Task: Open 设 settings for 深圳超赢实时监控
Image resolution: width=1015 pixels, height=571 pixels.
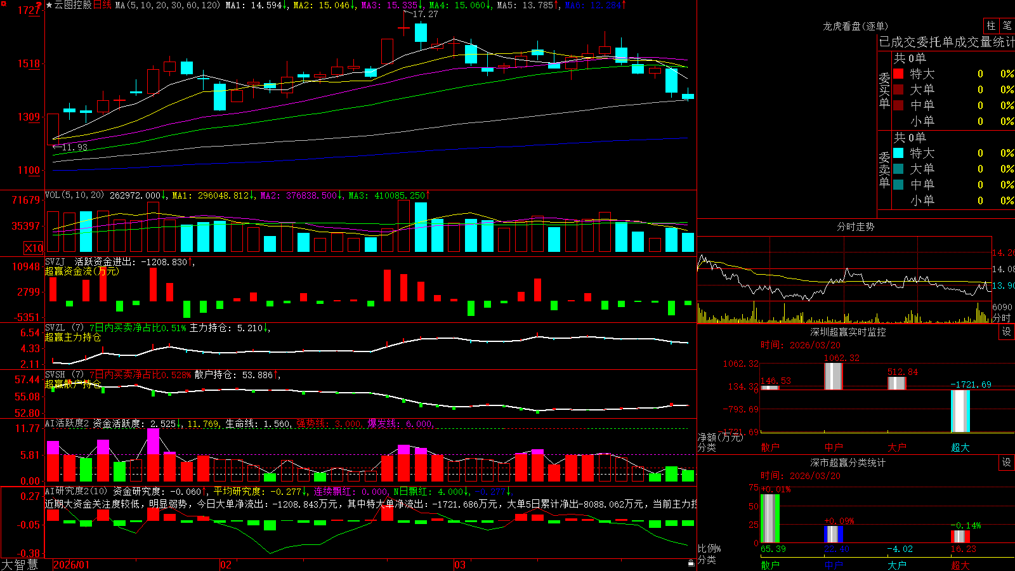Action: tap(1007, 332)
